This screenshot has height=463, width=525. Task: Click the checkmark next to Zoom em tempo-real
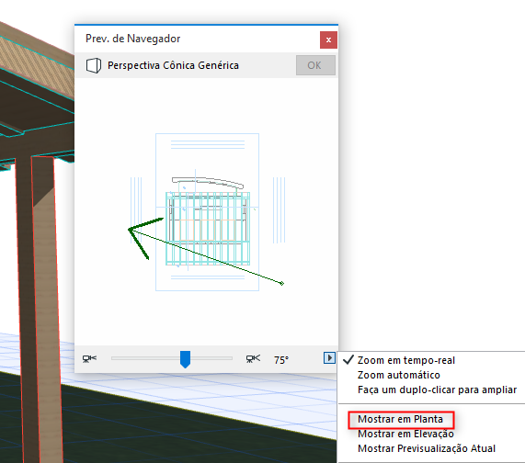348,360
